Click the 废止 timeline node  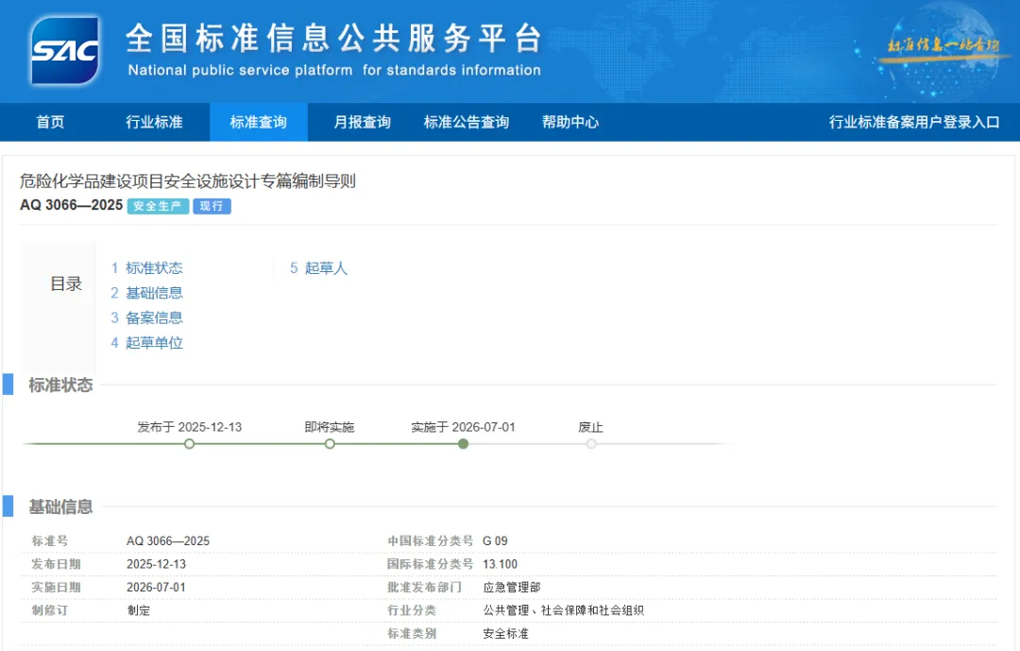590,444
